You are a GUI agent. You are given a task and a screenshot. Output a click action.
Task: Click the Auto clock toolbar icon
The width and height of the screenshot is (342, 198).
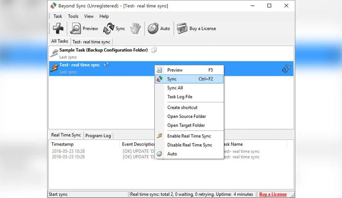point(153,28)
